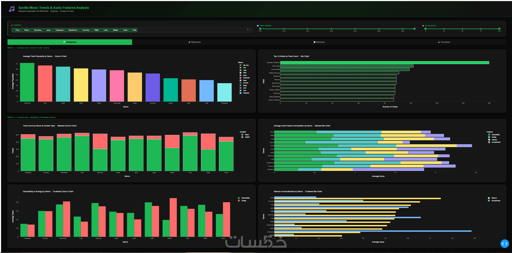Remove the Indie genre tag
Screen dimensions: 512x253
pyautogui.click(x=121, y=30)
